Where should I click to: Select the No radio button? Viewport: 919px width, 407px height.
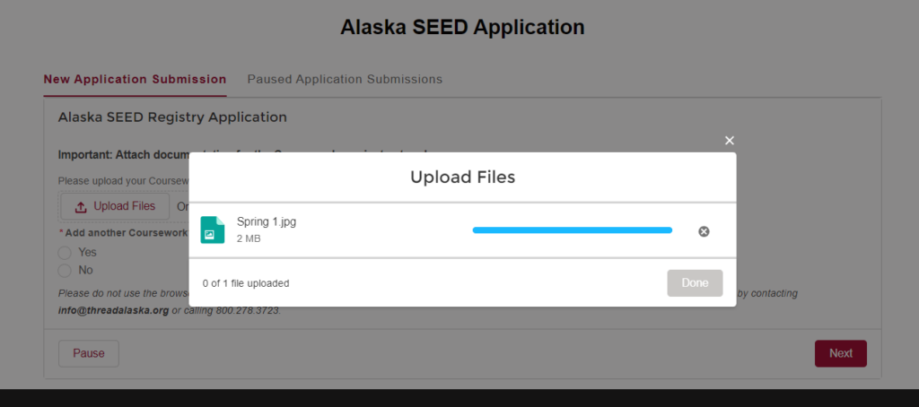(65, 271)
